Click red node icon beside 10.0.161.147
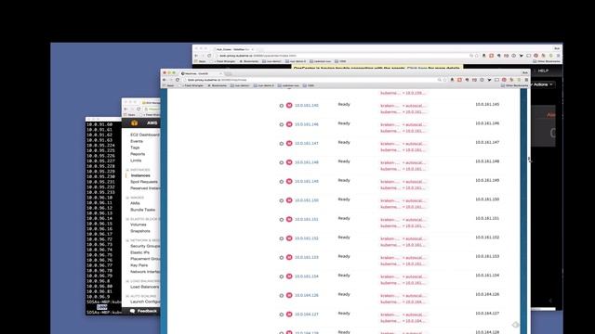This screenshot has width=595, height=334. (x=289, y=143)
